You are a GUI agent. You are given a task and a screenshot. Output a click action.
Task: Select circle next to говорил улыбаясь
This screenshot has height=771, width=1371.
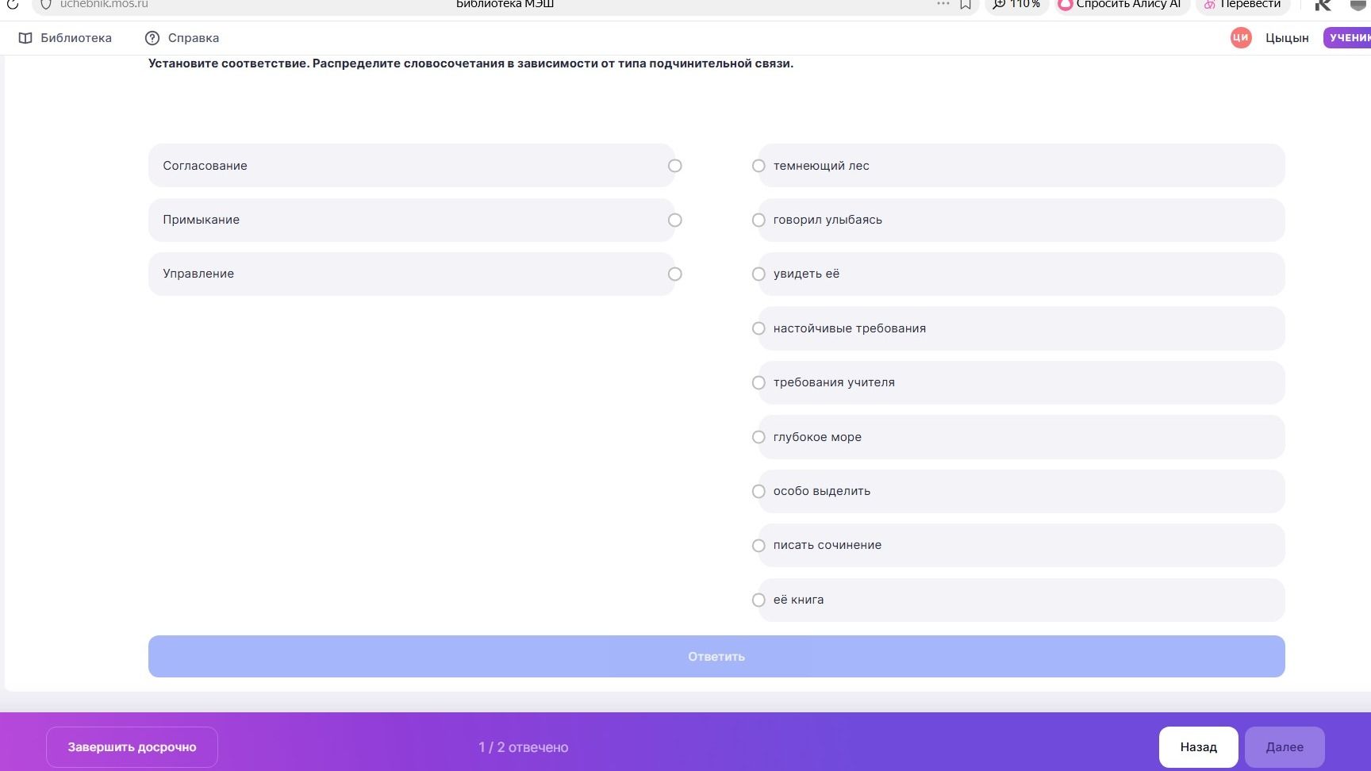(x=758, y=220)
